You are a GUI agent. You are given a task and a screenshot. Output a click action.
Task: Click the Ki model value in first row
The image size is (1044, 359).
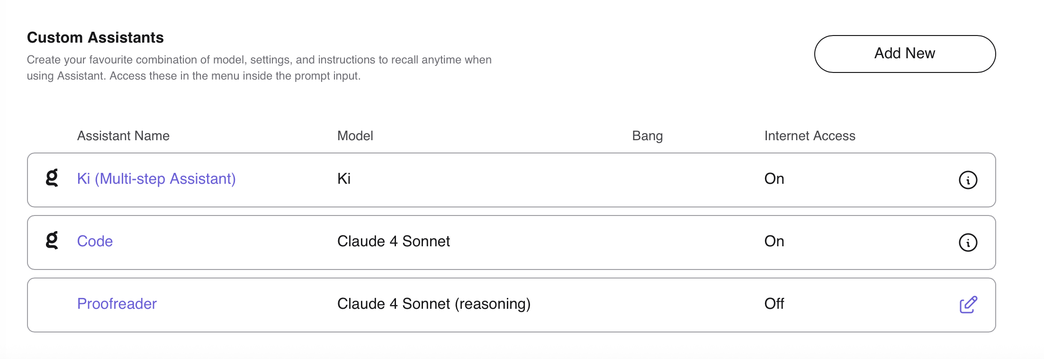coord(344,179)
